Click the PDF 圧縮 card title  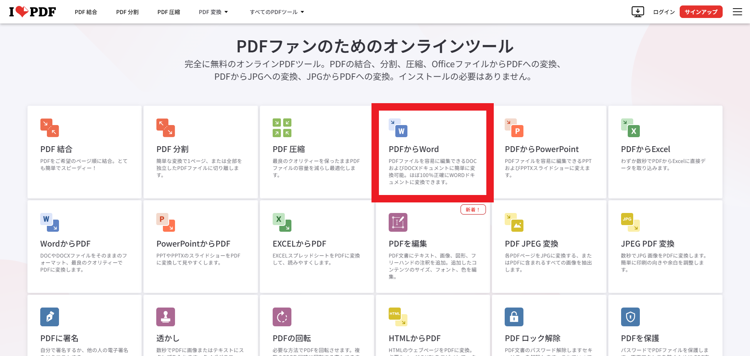(289, 149)
